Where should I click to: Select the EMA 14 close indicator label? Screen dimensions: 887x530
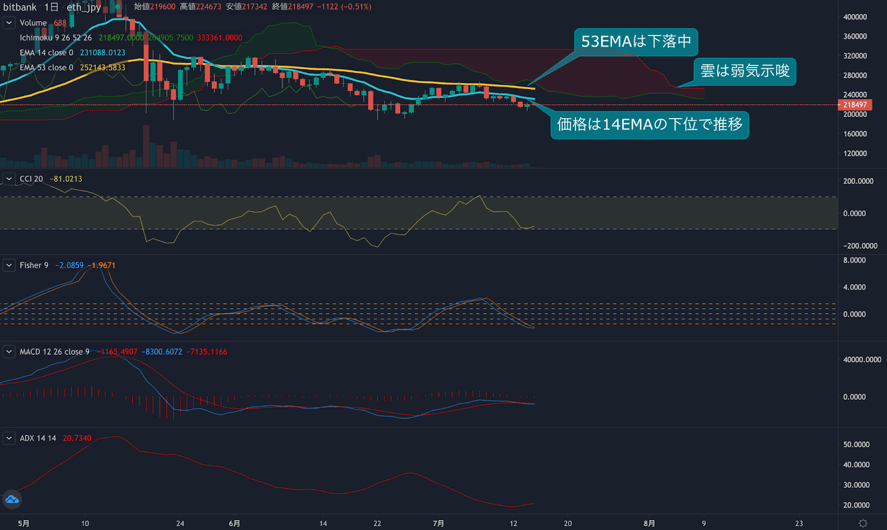pyautogui.click(x=47, y=52)
